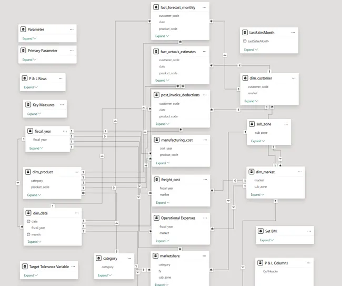
Task: Select the Operational Expenses table header
Action: tap(180, 218)
